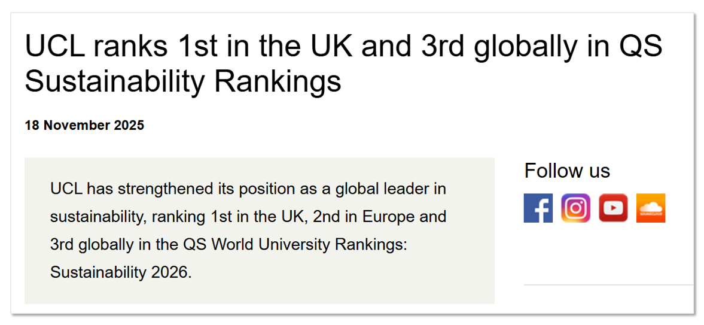Click the divider line below social icons
This screenshot has width=704, height=325.
click(608, 285)
